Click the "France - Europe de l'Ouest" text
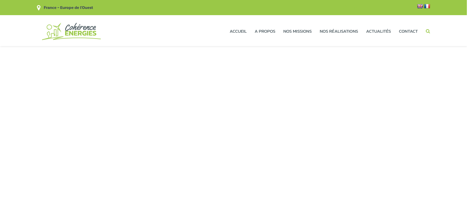The height and width of the screenshot is (224, 471). point(68,8)
